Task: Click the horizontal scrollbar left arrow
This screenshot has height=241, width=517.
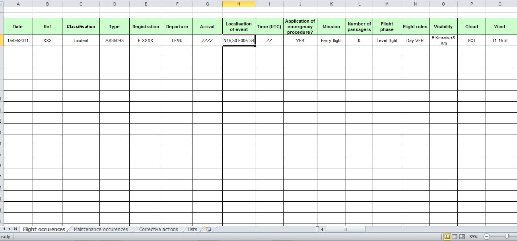Action: pos(322,229)
